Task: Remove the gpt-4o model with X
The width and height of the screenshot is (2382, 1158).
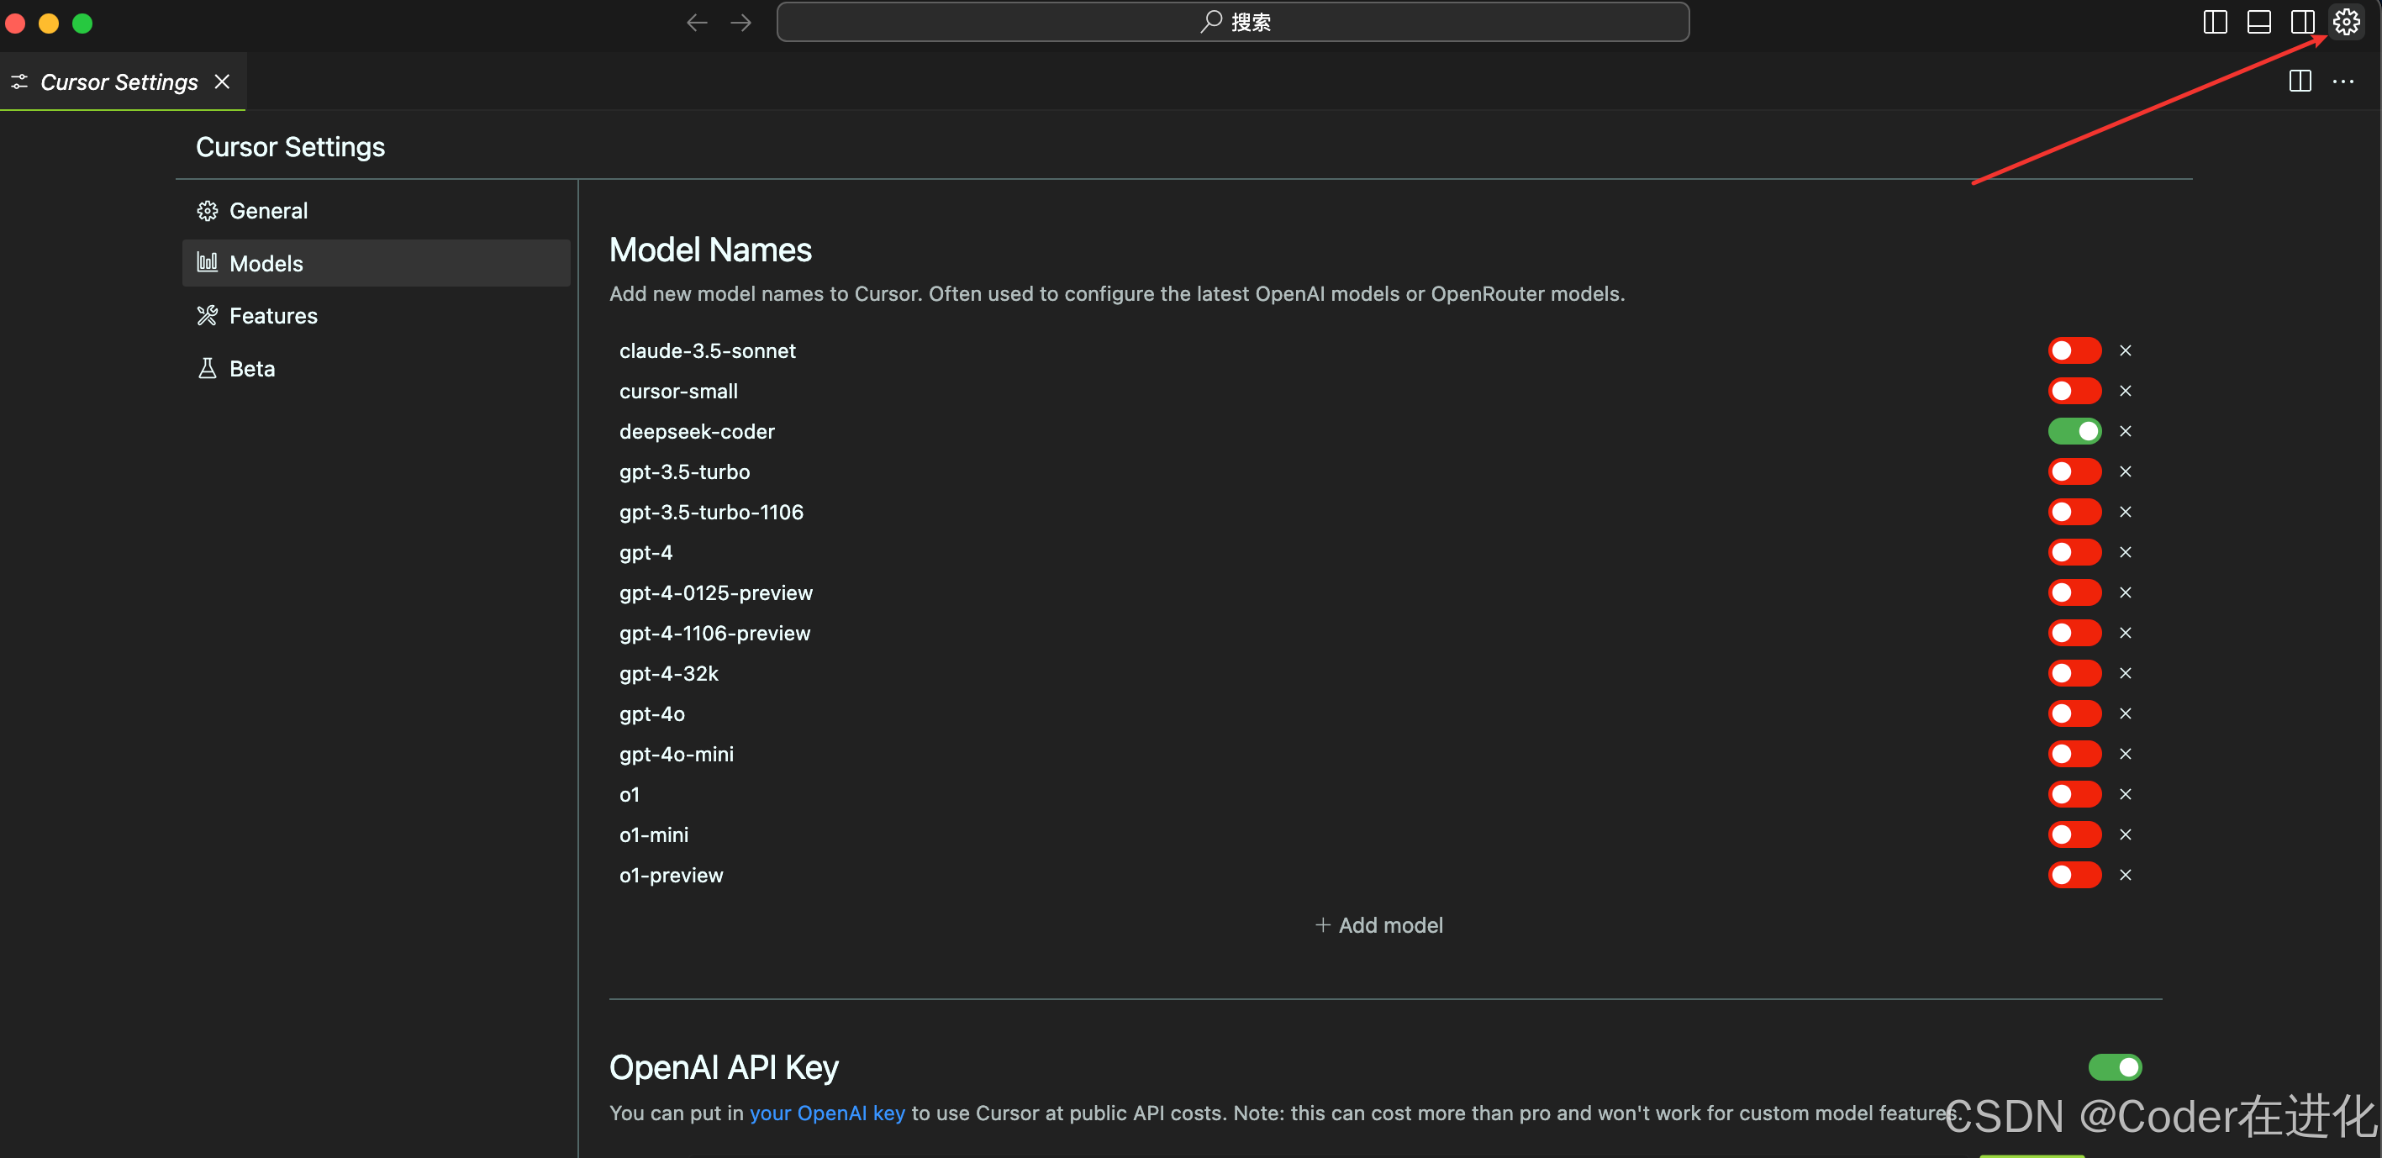Action: [2125, 713]
